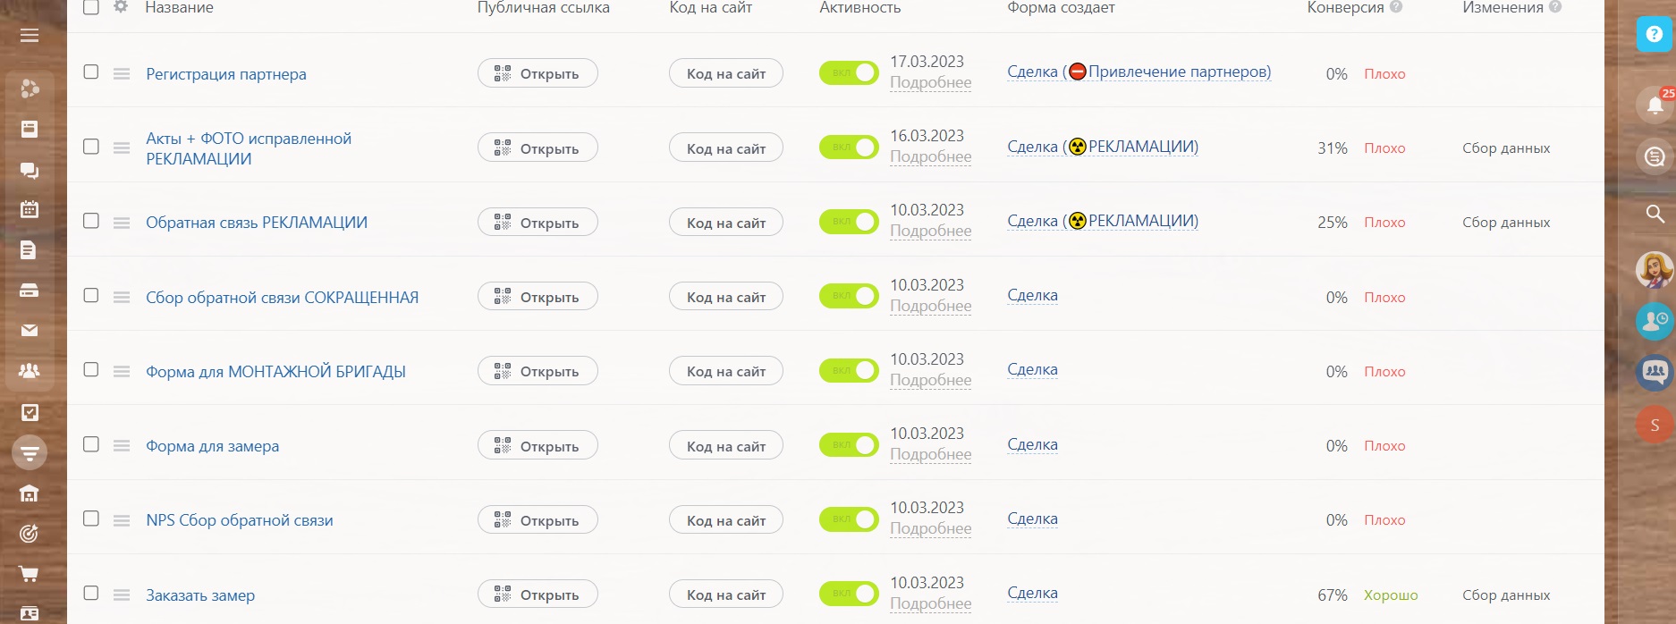Open the list settings gear icon in header
The height and width of the screenshot is (624, 1676).
(x=121, y=7)
